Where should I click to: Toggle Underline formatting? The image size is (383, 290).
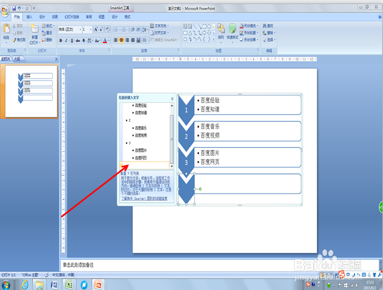72,41
